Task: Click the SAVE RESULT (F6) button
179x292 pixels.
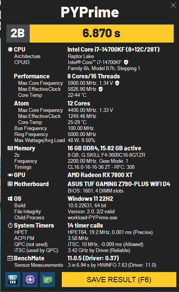Action: click(119, 280)
